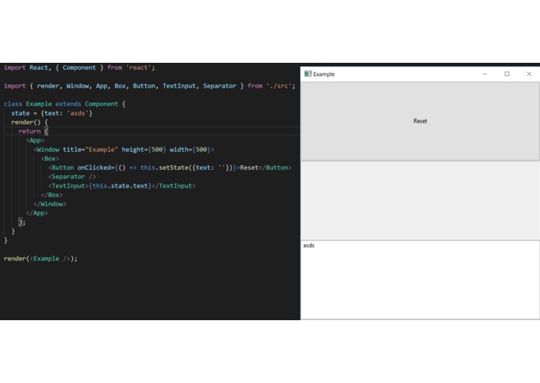Maximize the Example window
The width and height of the screenshot is (540, 383).
[x=507, y=74]
